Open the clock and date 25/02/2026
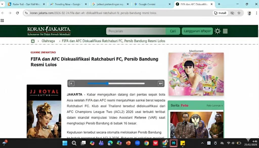This screenshot has width=259, height=148. [x=251, y=143]
